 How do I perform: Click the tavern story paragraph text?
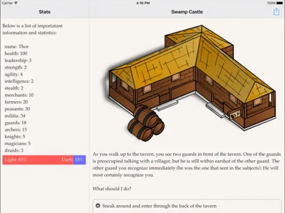click(187, 165)
